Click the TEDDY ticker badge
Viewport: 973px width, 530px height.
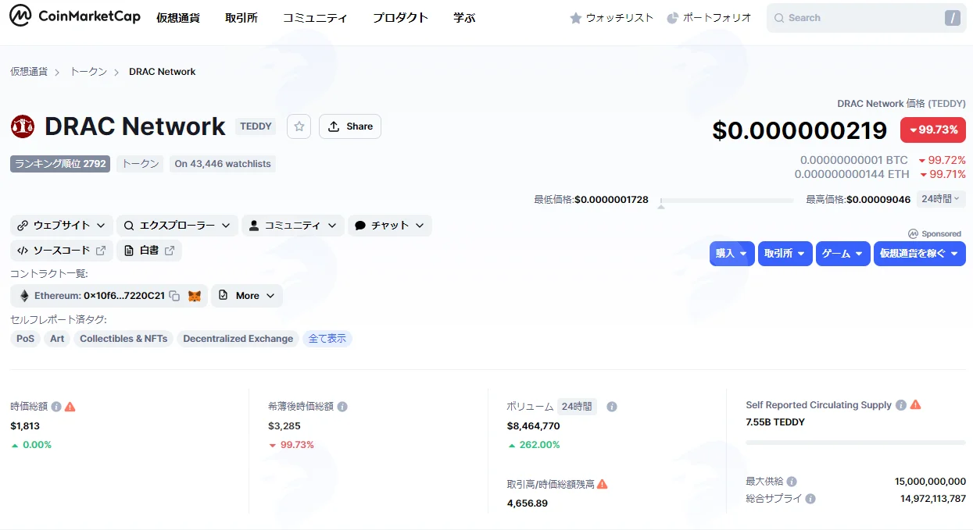(x=256, y=126)
